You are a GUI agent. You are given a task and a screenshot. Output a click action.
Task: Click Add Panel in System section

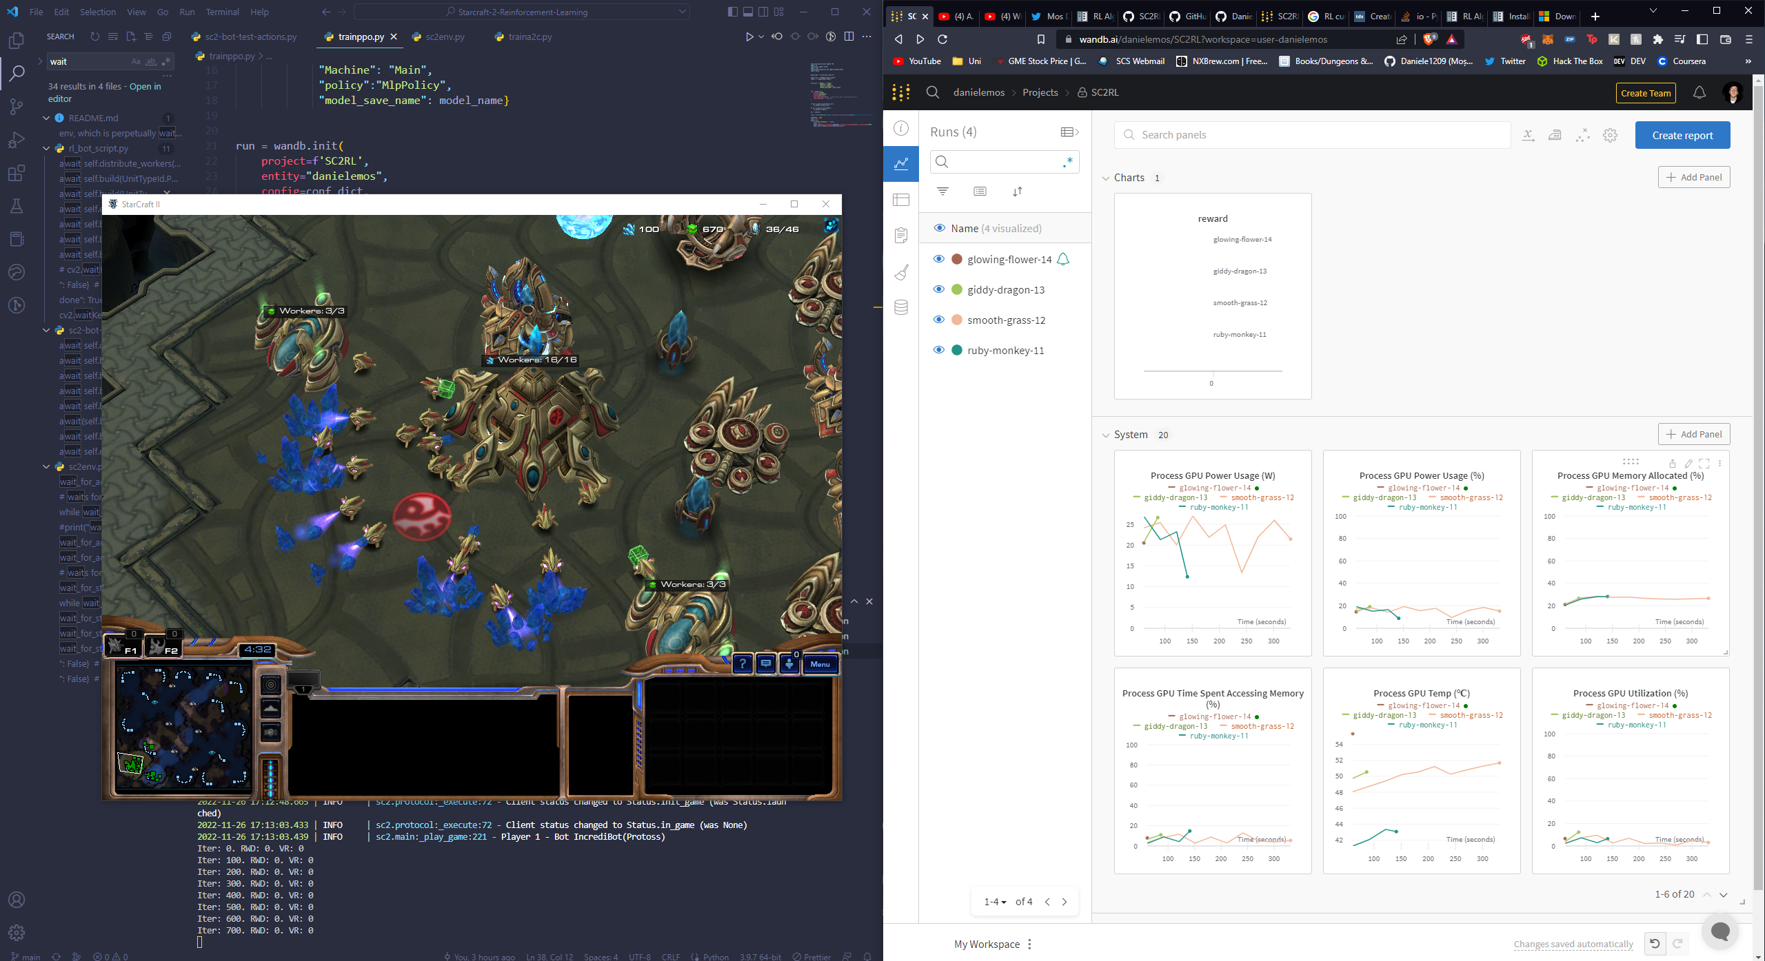tap(1694, 434)
